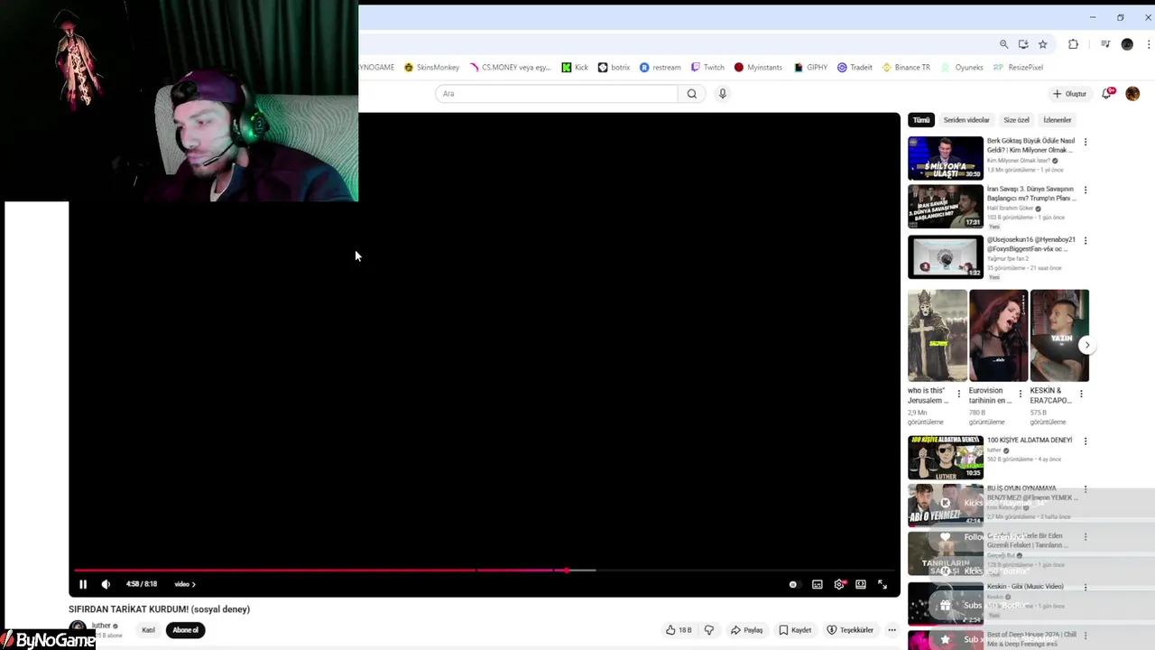Open the luther channel avatar
This screenshot has height=650, width=1155.
(78, 628)
